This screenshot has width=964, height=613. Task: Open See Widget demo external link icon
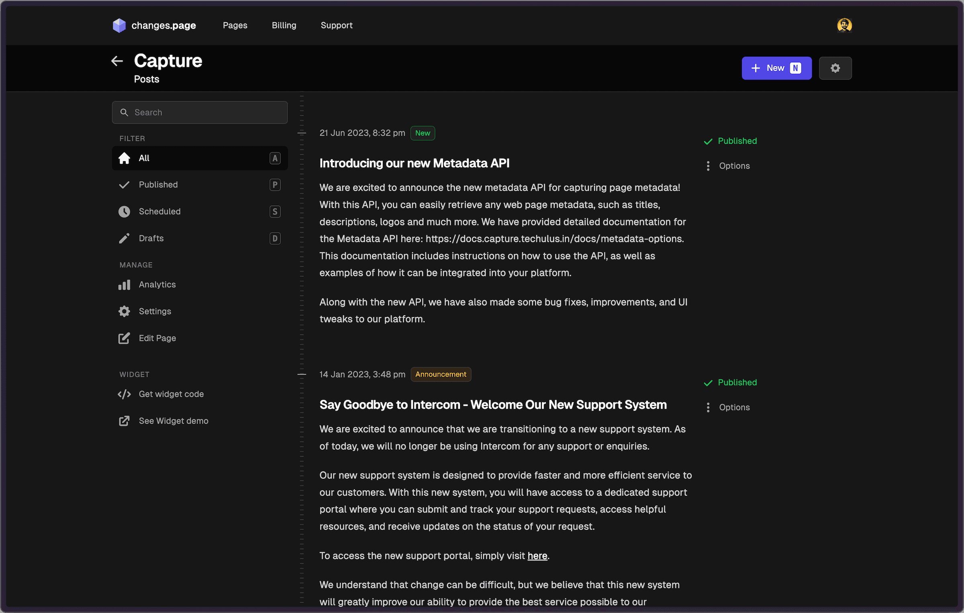(124, 421)
